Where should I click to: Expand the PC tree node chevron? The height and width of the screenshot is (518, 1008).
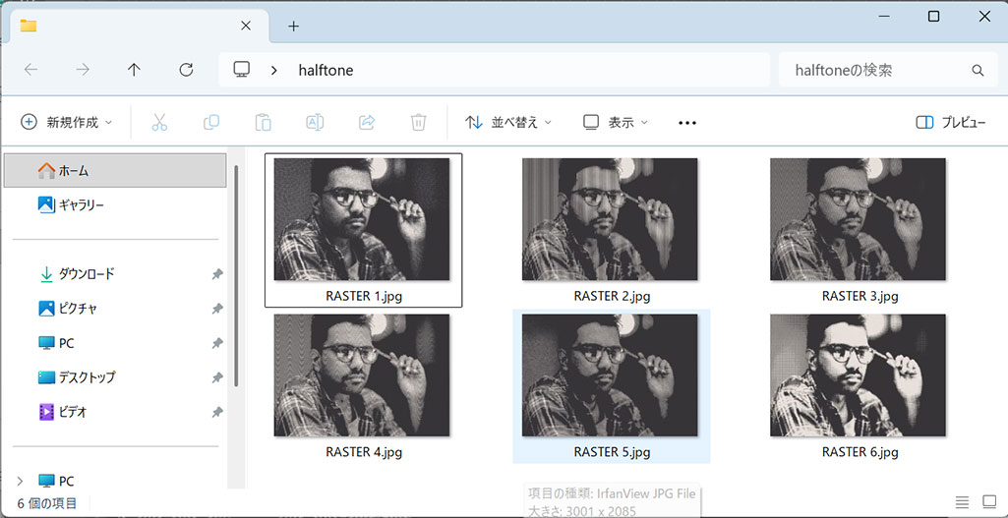click(x=20, y=481)
